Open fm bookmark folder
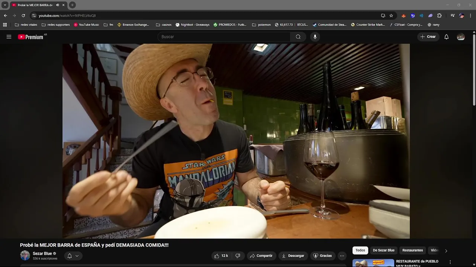Image resolution: width=476 pixels, height=267 pixels. tap(109, 25)
